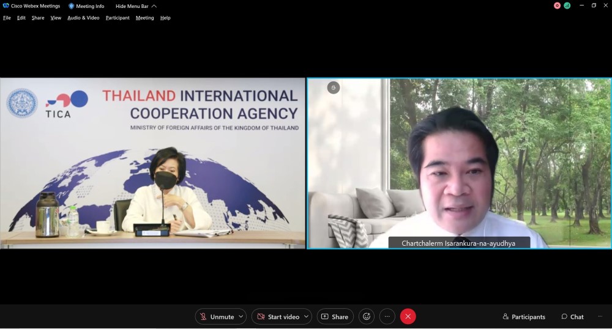The width and height of the screenshot is (612, 329).
Task: Open the Participant menu
Action: point(118,18)
